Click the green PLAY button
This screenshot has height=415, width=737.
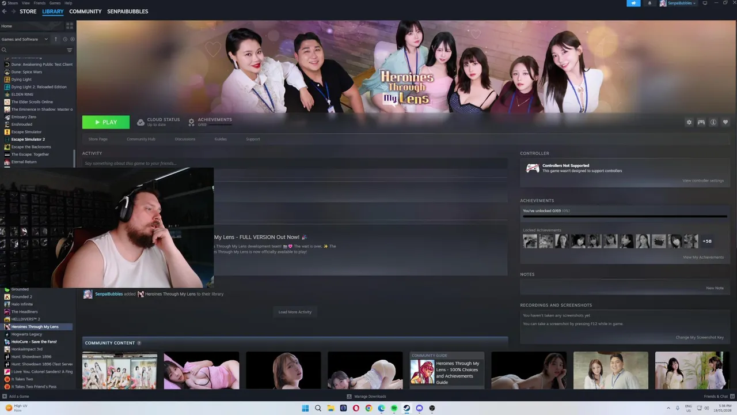pos(106,122)
